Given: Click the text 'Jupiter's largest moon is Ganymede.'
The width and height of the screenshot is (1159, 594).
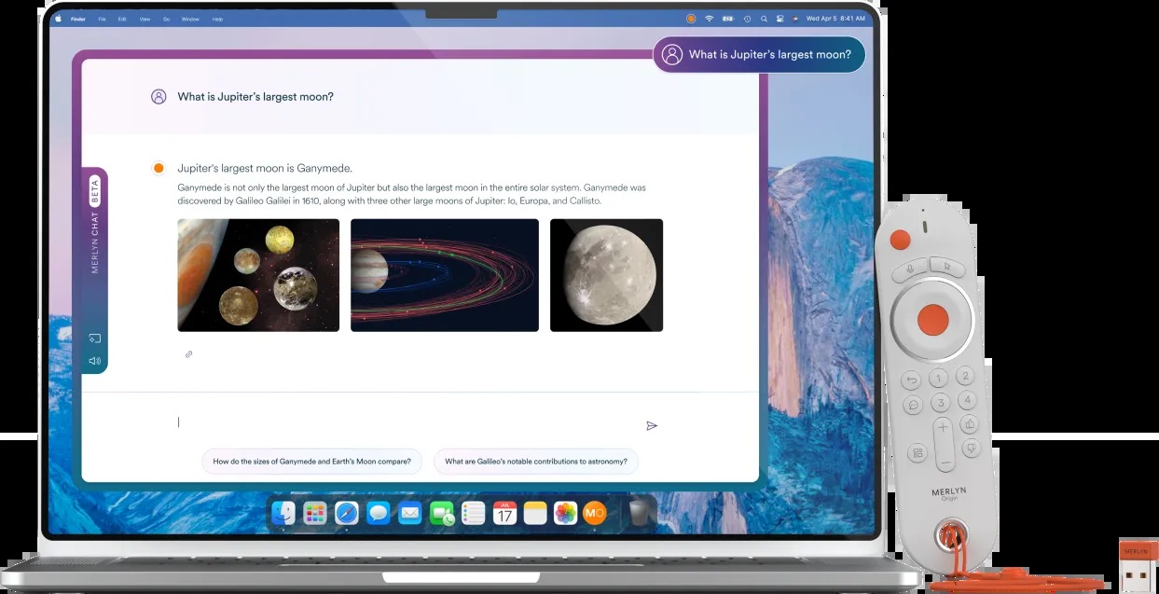Looking at the screenshot, I should [x=265, y=168].
